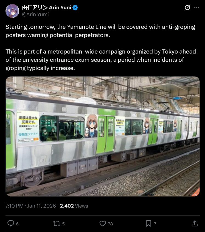The height and width of the screenshot is (232, 205).
Task: Open the three-dot more options menu
Action: [196, 7]
